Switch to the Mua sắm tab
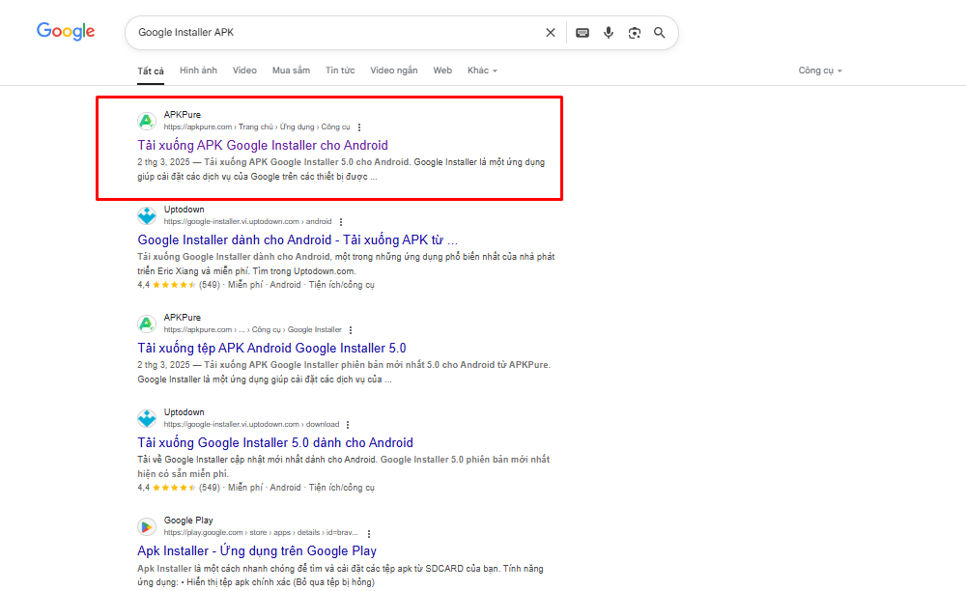 click(292, 70)
